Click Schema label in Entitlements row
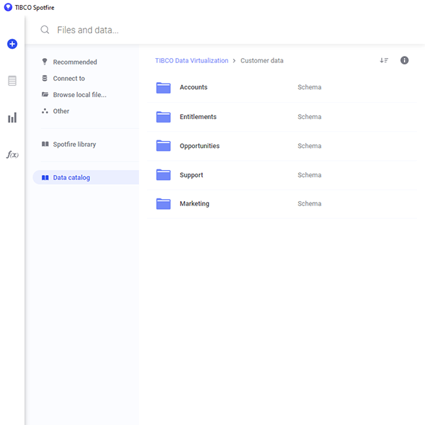Image resolution: width=425 pixels, height=425 pixels. [x=310, y=117]
